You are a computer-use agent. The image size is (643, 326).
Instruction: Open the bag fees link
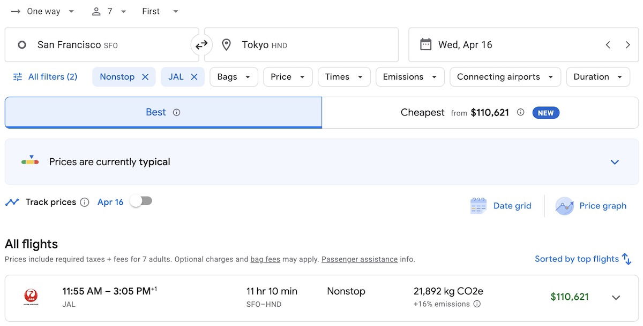point(265,259)
